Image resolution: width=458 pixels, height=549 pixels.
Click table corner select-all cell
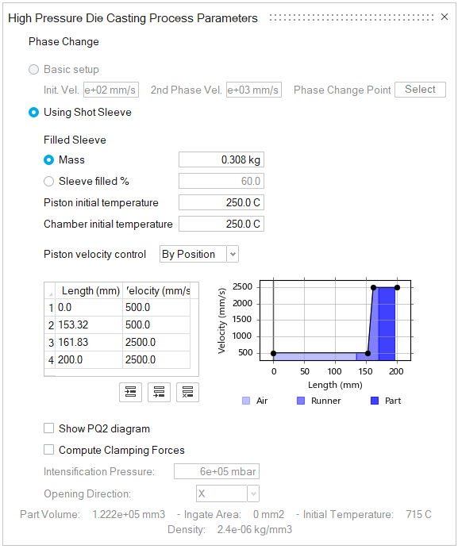[50, 291]
